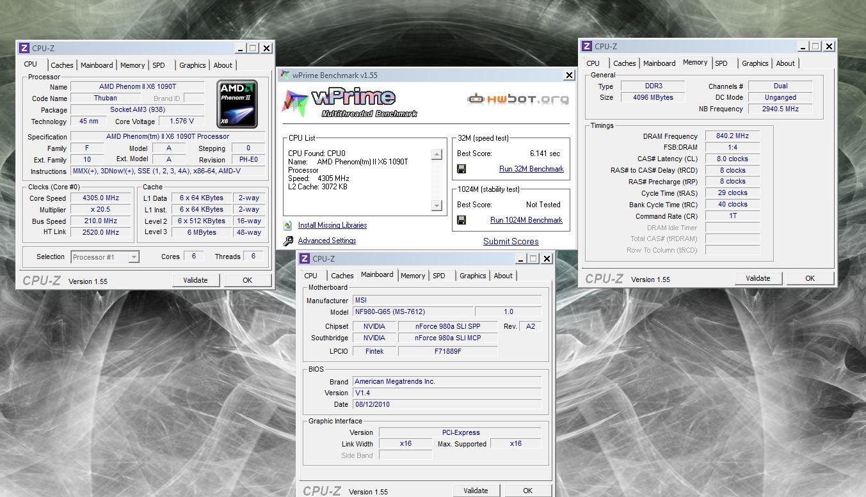The width and height of the screenshot is (866, 497).
Task: Open Graphics tab in CPU window
Action: point(193,65)
